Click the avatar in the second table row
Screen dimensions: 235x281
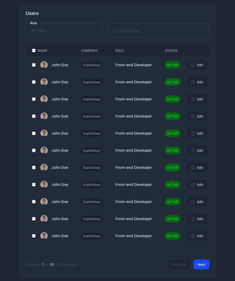[x=44, y=82]
